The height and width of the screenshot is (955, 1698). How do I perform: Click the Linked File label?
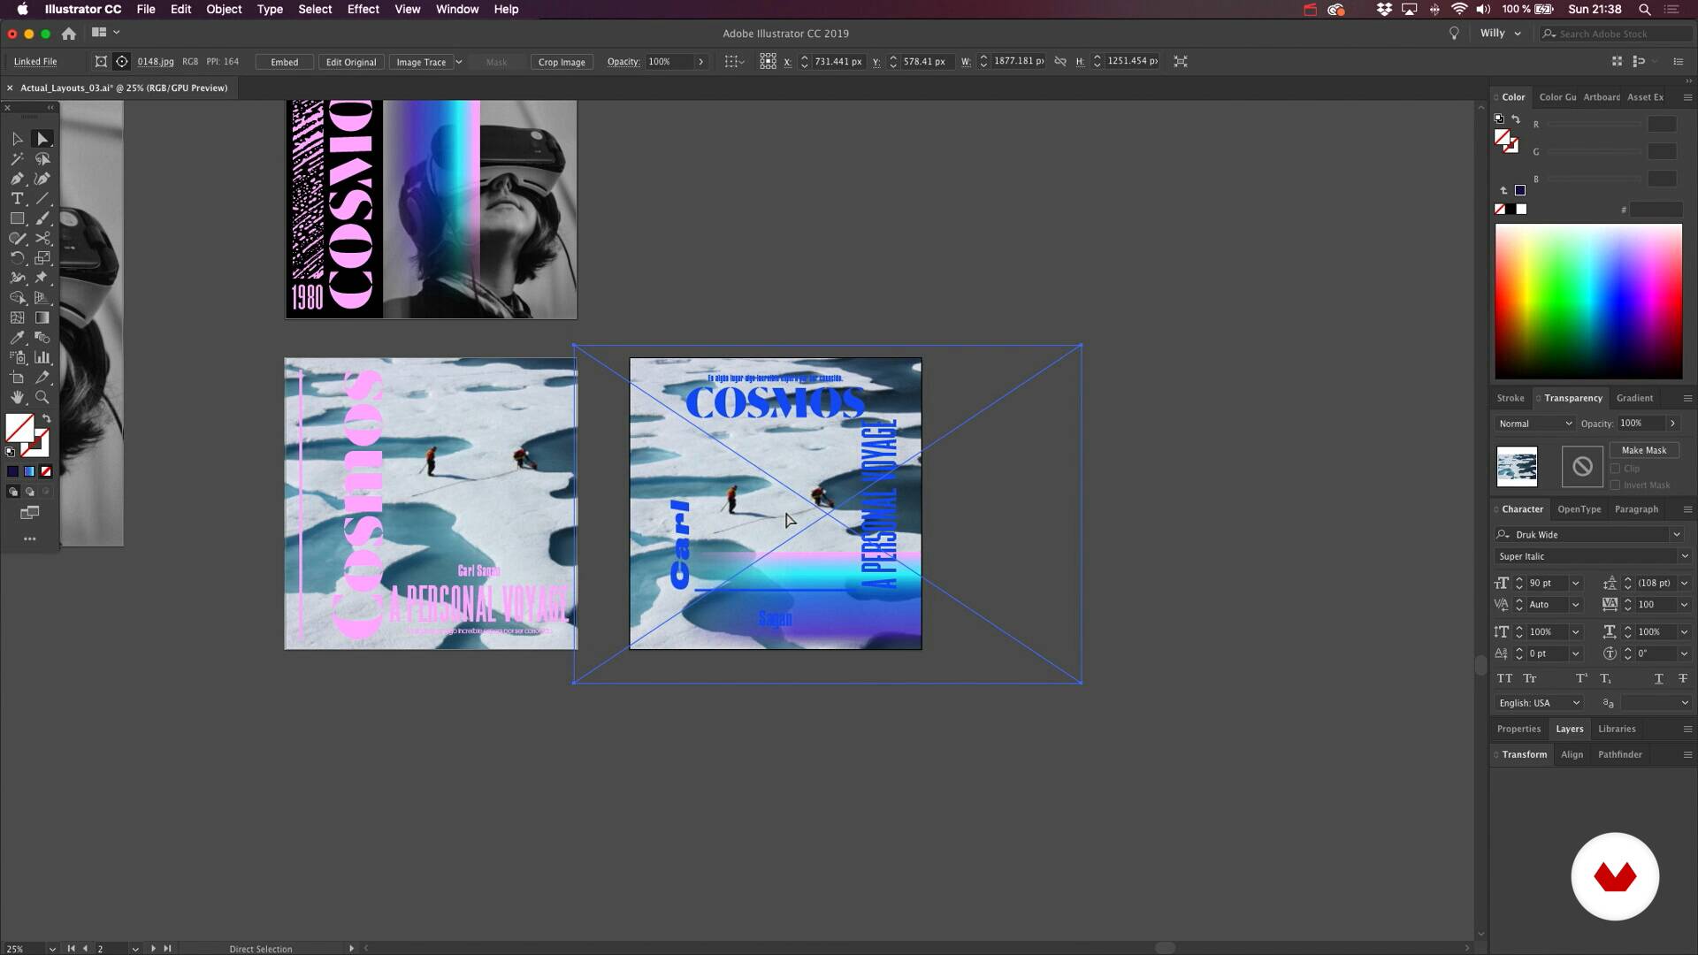click(35, 62)
